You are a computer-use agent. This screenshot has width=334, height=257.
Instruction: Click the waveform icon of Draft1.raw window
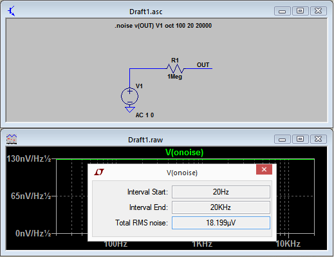pyautogui.click(x=12, y=139)
